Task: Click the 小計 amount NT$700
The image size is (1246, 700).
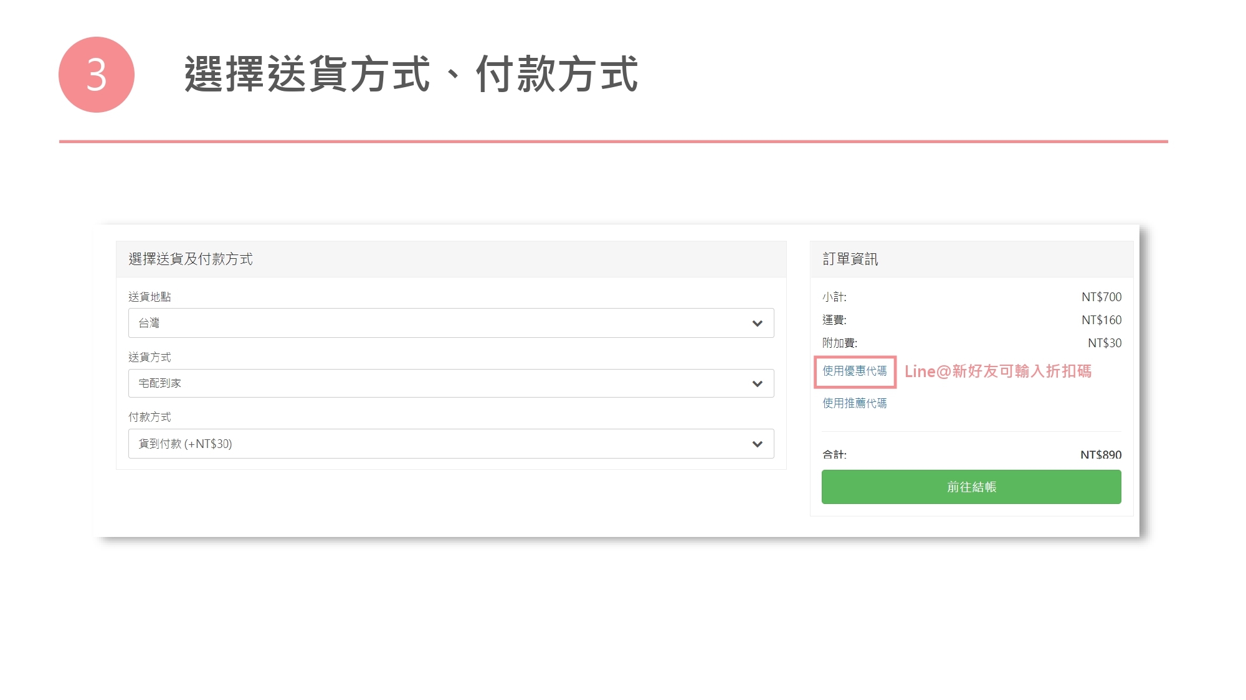Action: click(x=1101, y=297)
